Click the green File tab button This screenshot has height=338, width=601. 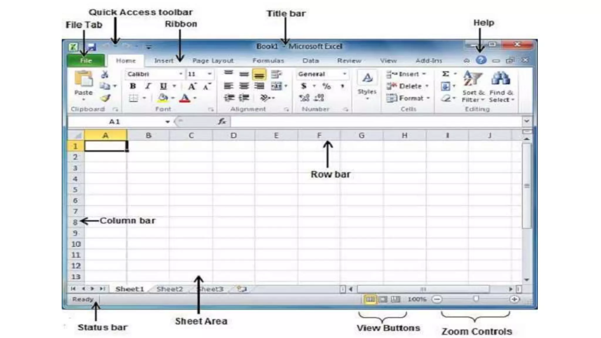[x=86, y=61]
